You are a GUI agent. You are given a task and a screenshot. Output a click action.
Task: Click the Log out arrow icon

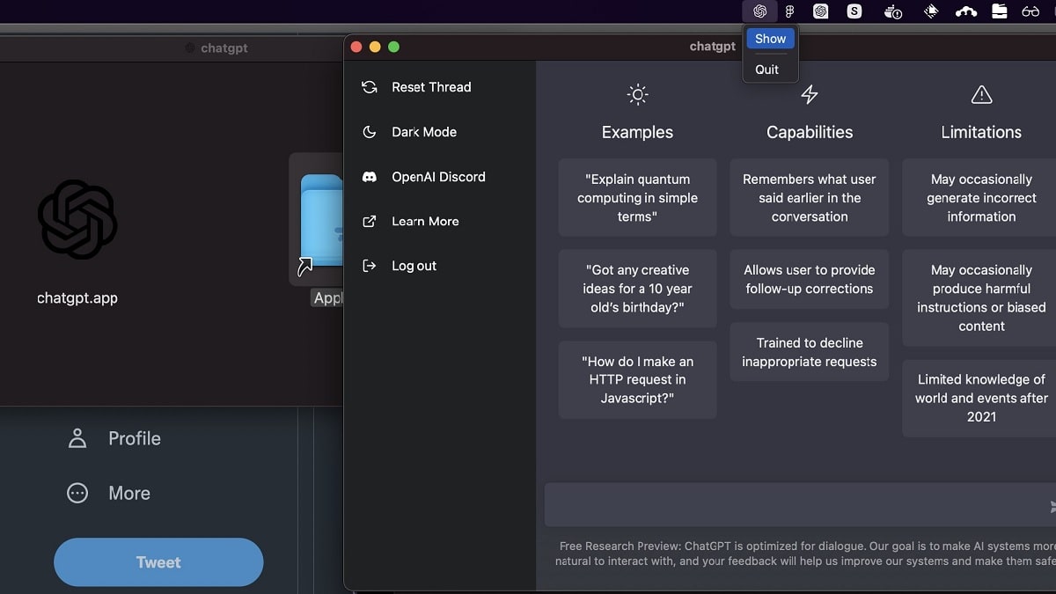pyautogui.click(x=370, y=266)
